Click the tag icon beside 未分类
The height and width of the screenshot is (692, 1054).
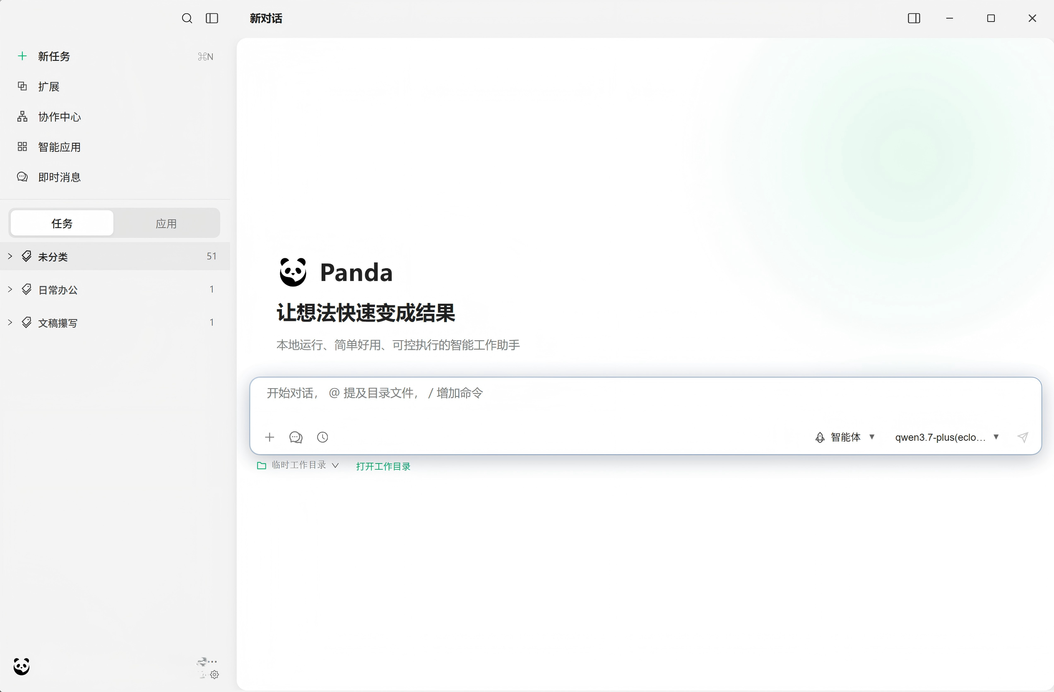[x=26, y=256]
